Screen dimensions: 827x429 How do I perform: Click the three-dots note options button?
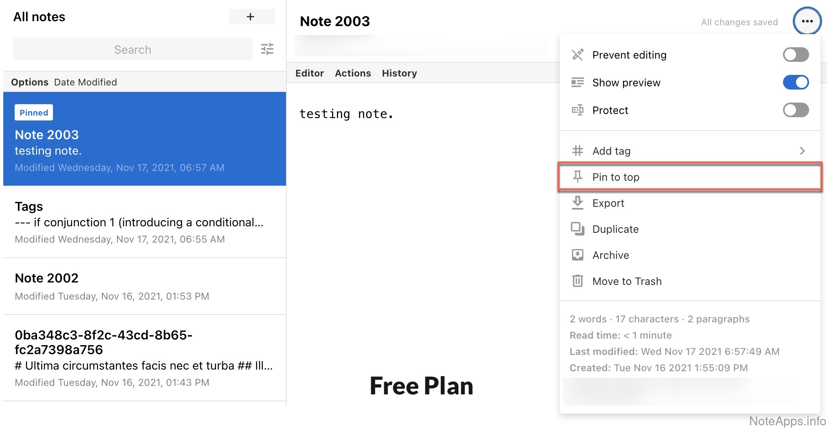(807, 21)
